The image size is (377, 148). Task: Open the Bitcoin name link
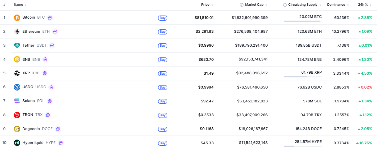[29, 17]
